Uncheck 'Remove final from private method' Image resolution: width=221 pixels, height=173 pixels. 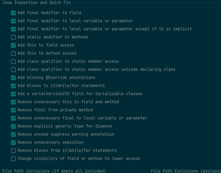click(x=13, y=110)
